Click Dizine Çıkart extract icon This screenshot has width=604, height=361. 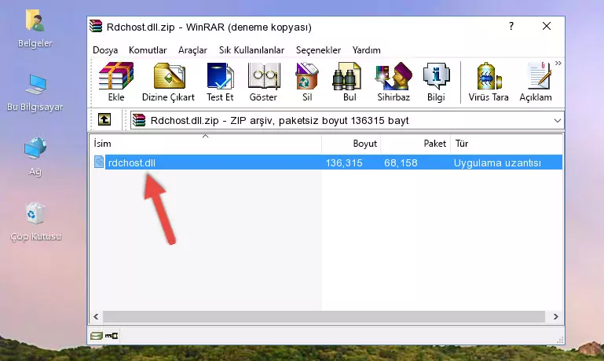(x=168, y=82)
